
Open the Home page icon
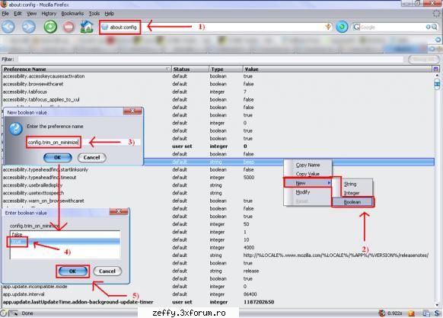[87, 27]
